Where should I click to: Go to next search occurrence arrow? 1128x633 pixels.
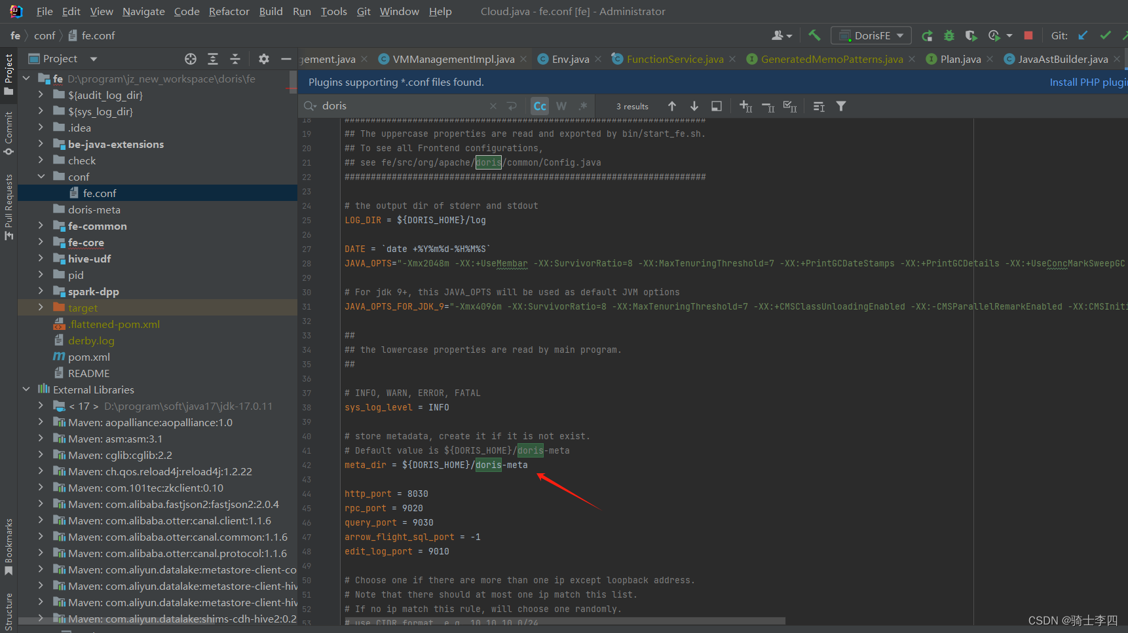click(x=694, y=106)
